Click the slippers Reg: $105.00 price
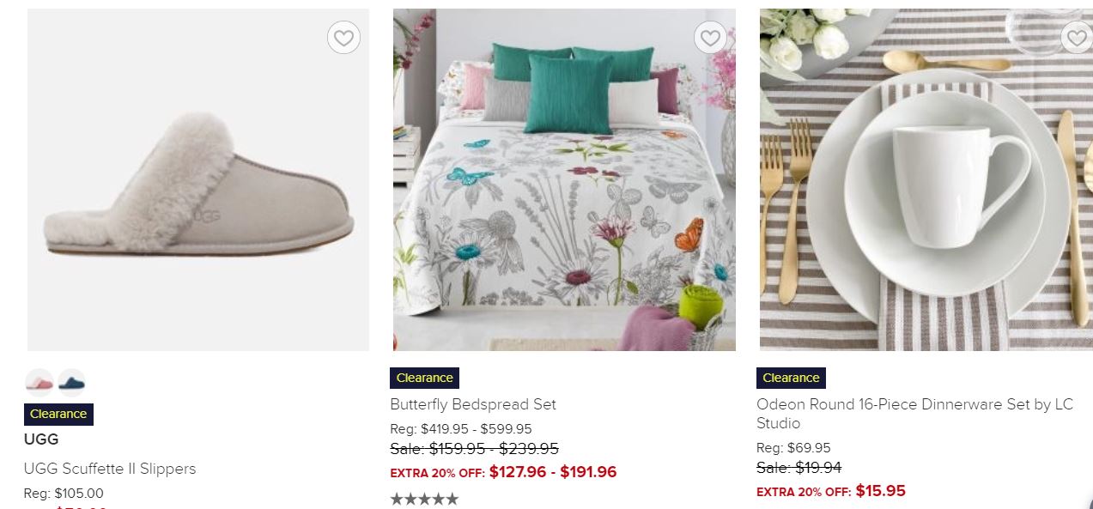Screen dimensions: 1093x509 [x=64, y=494]
